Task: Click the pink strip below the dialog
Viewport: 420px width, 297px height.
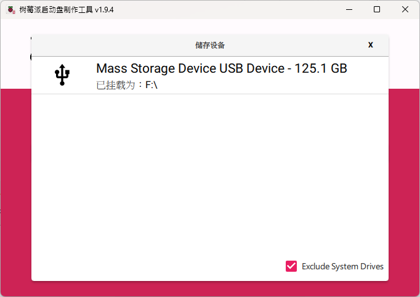Action: coord(209,289)
